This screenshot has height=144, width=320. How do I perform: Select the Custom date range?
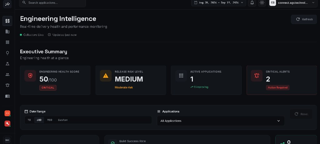click(63, 120)
